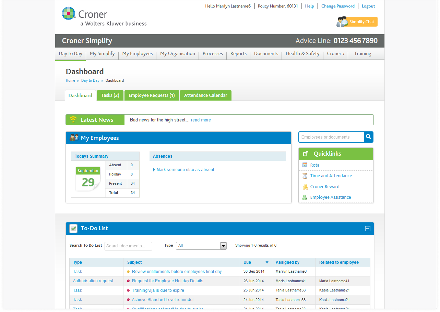Click the Employee Assistance person icon
The height and width of the screenshot is (312, 440).
[x=305, y=197]
